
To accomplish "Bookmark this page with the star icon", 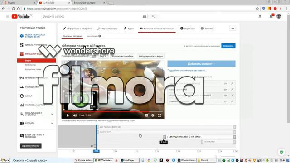I will [257, 9].
